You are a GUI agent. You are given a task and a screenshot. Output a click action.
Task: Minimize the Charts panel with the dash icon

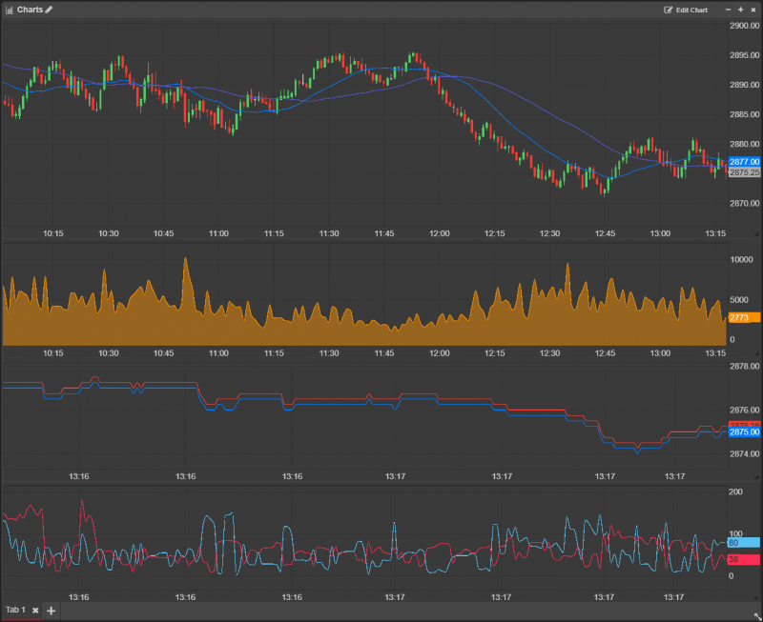pyautogui.click(x=729, y=10)
